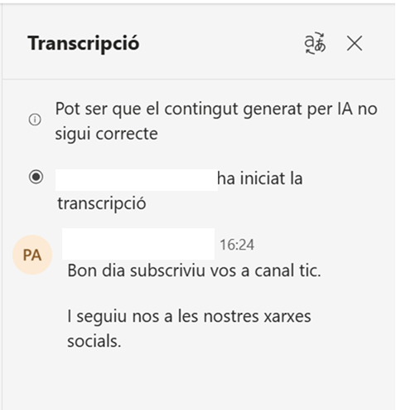Open the PA speaker avatar
Screen dimensions: 396x410
pos(32,255)
